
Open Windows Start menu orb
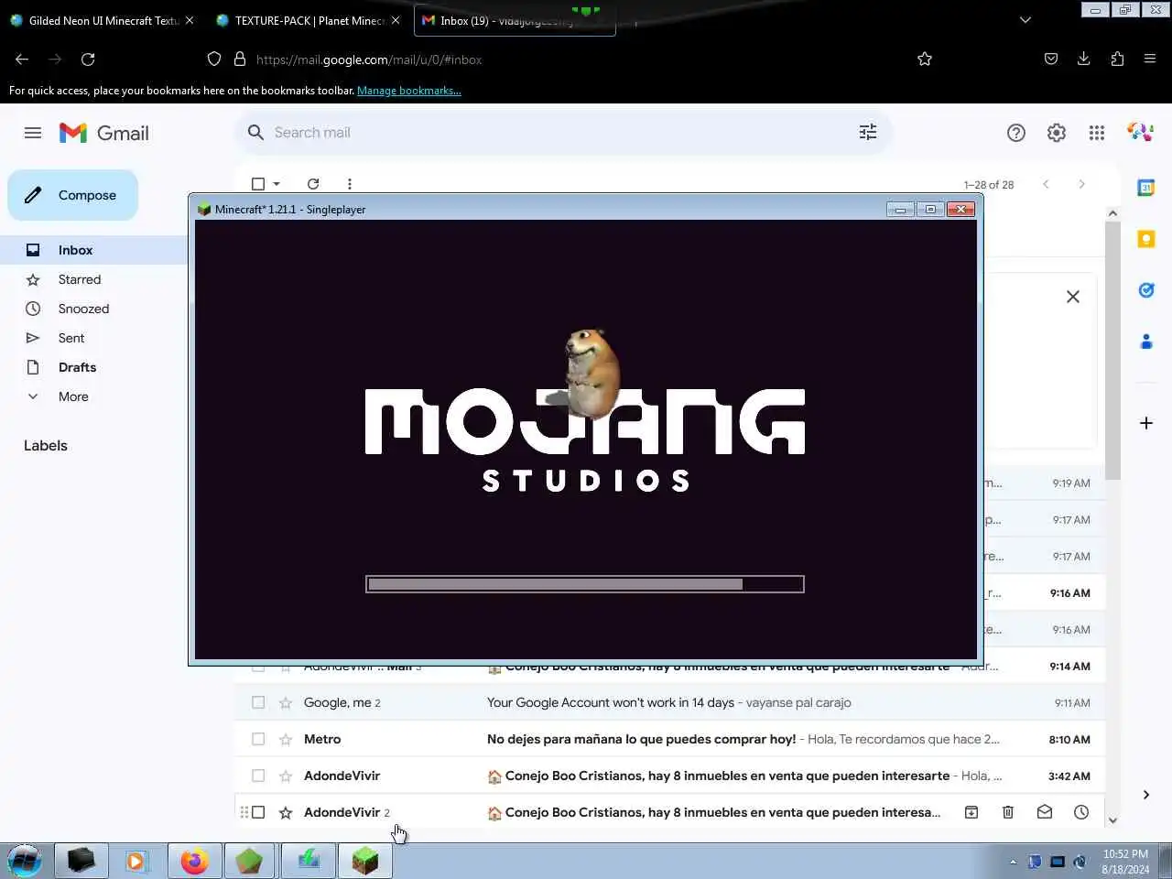point(25,862)
